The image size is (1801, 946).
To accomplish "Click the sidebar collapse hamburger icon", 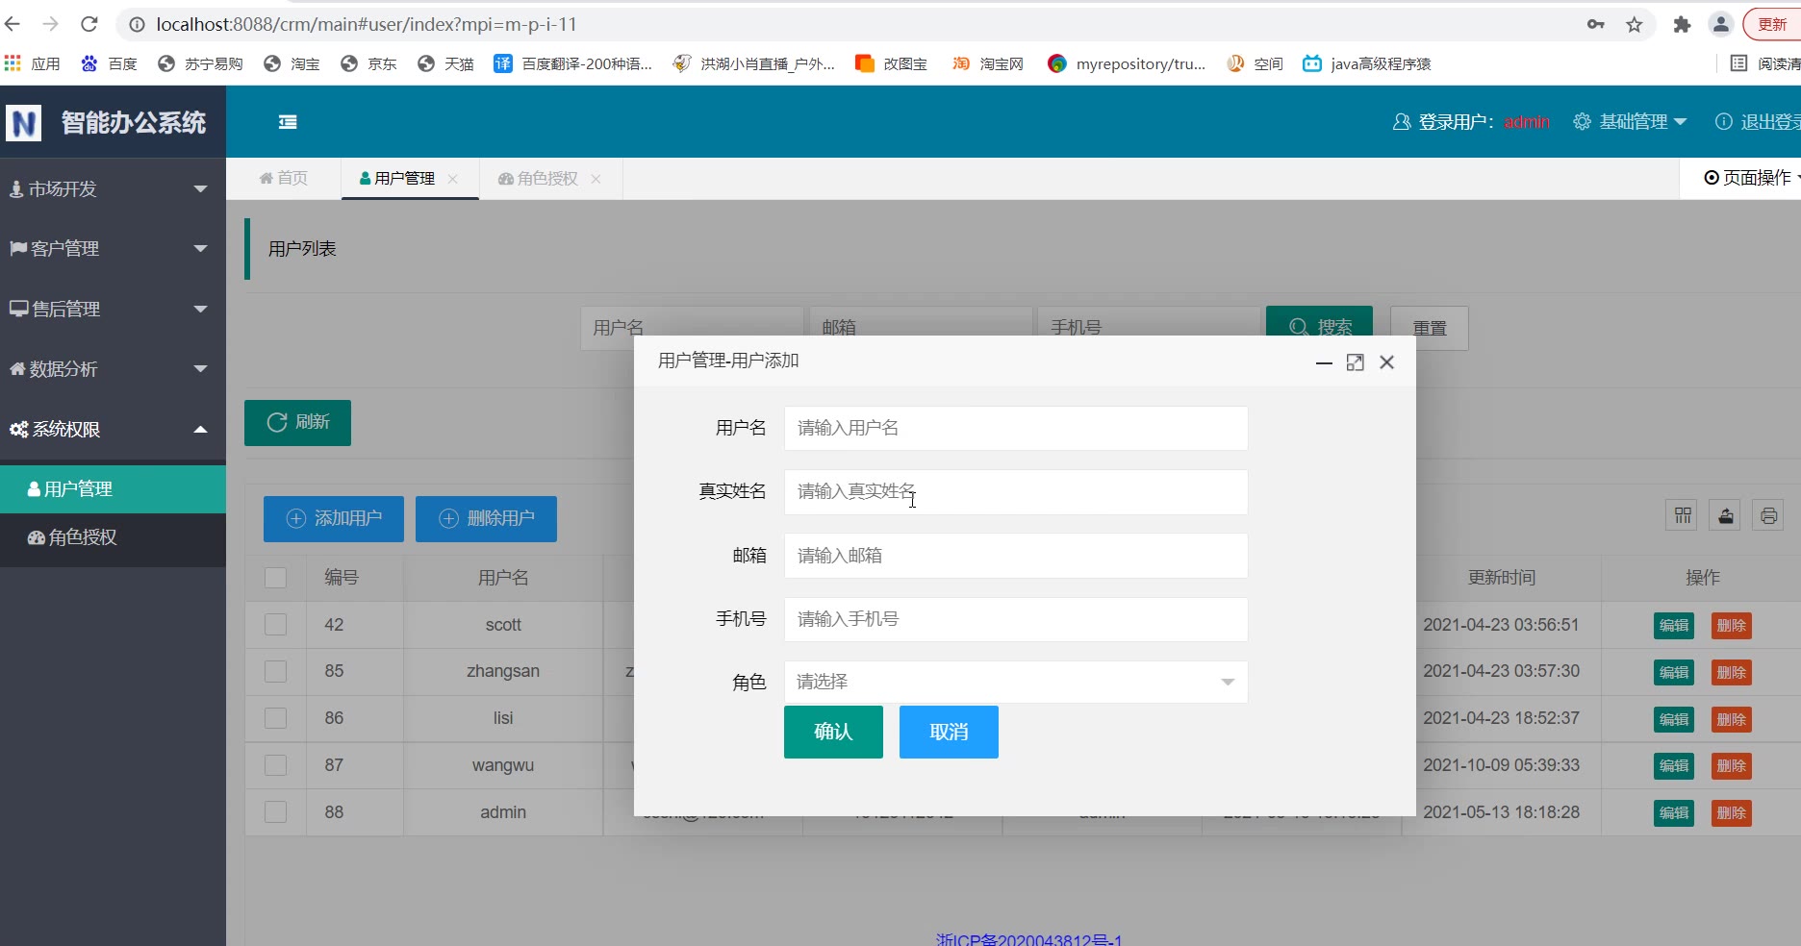I will click(x=288, y=122).
